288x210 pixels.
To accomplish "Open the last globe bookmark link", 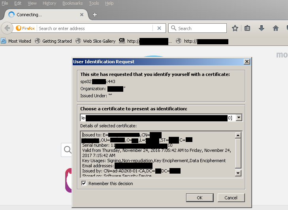I will pos(202,41).
